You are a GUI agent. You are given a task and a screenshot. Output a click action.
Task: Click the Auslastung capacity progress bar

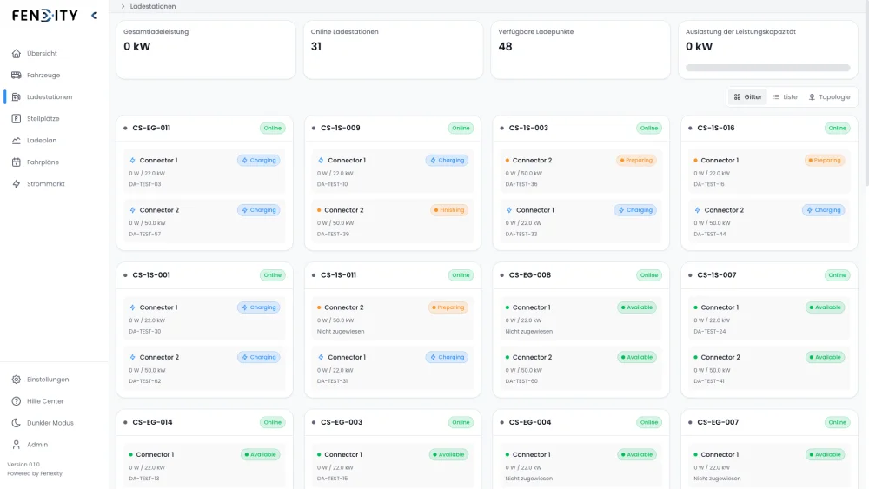point(767,68)
